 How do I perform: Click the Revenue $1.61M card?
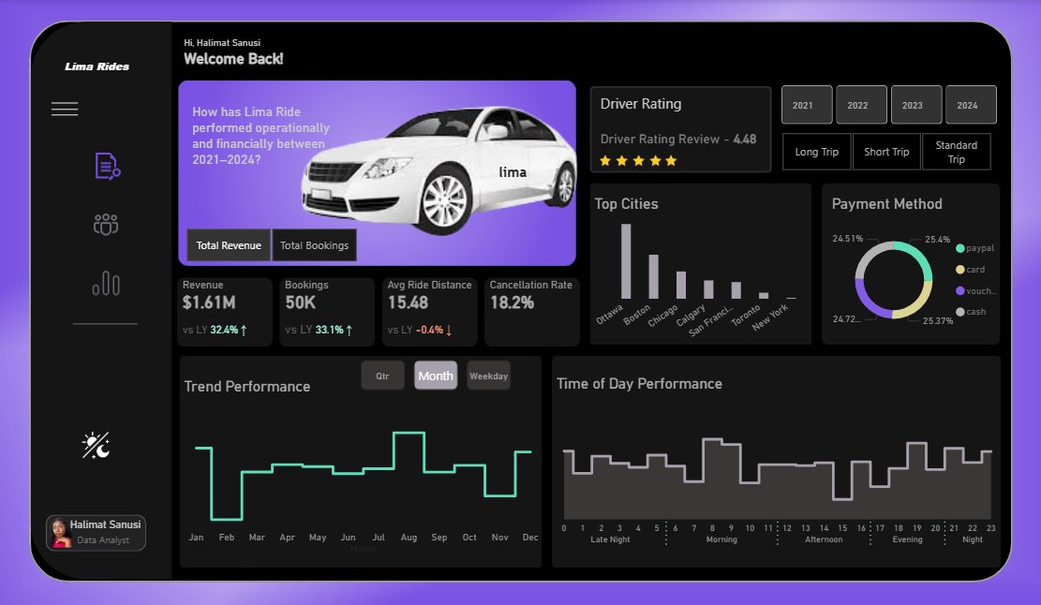click(224, 312)
